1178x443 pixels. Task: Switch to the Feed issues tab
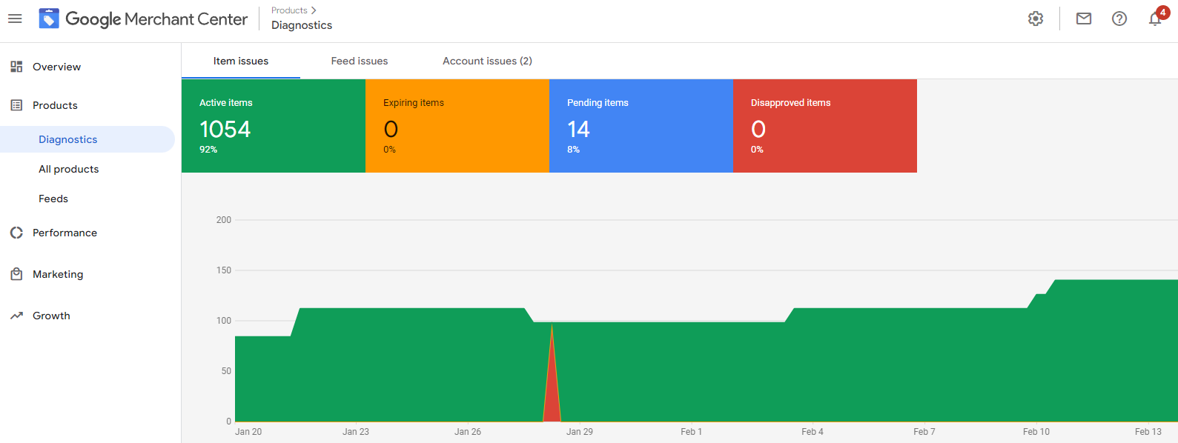tap(360, 61)
